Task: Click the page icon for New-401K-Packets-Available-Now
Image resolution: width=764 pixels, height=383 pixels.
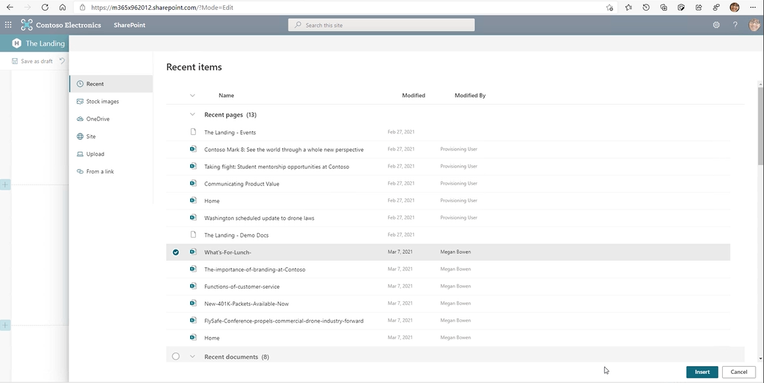Action: click(193, 303)
